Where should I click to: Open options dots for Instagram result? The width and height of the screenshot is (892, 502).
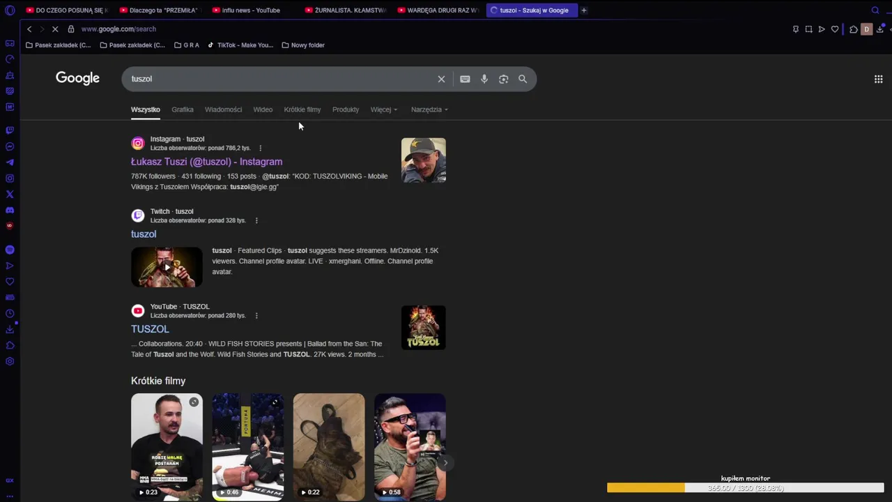260,148
